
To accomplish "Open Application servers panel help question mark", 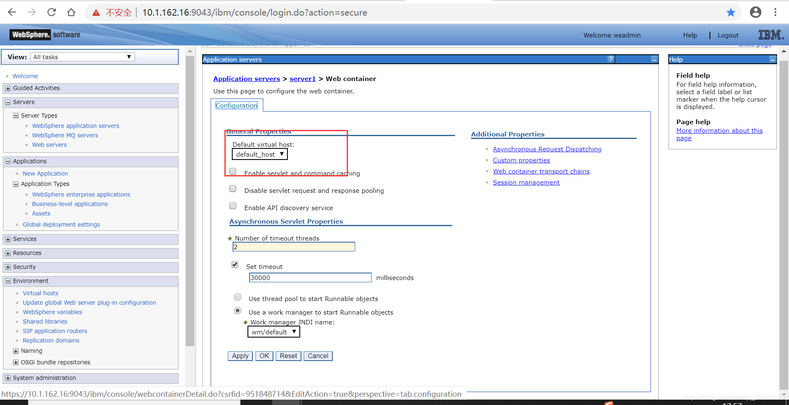I will pos(611,59).
